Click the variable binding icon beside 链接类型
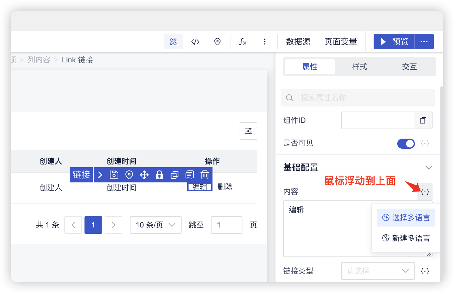The image size is (454, 293). point(425,271)
